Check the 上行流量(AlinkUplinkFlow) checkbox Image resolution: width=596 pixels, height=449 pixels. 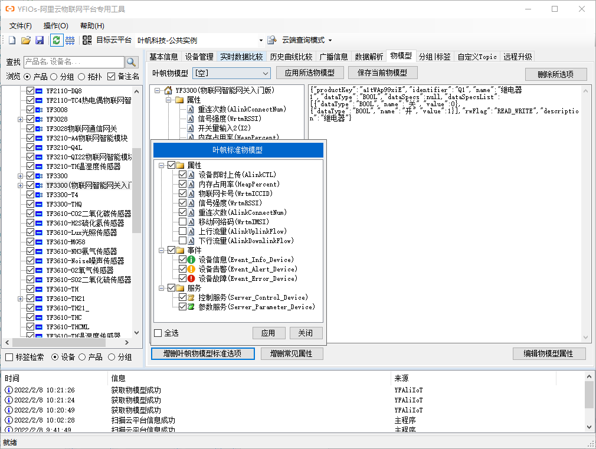tap(182, 231)
